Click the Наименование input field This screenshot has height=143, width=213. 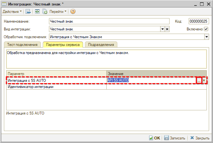coord(109,21)
